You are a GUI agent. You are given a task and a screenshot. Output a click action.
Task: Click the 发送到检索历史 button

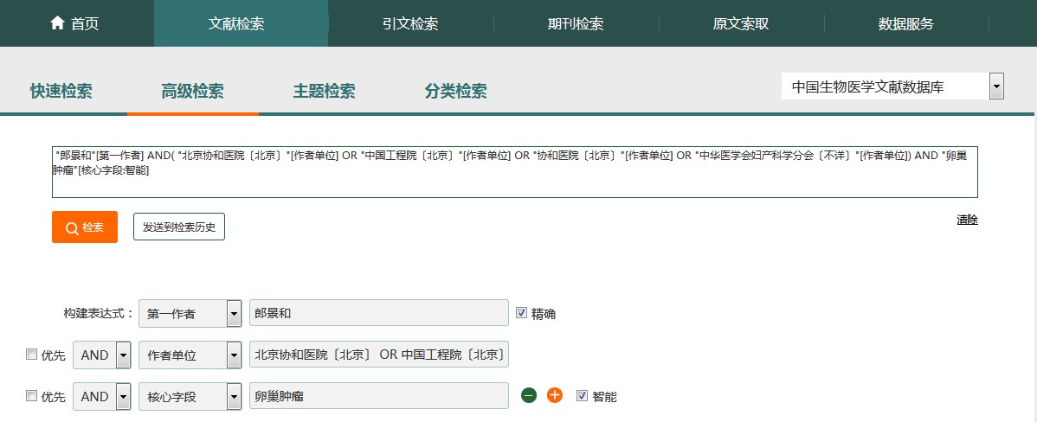(179, 227)
